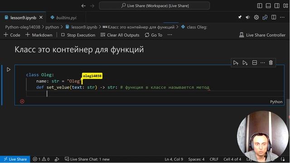Click Cell 4 of 4 indicator
The image size is (290, 163).
click(232, 159)
